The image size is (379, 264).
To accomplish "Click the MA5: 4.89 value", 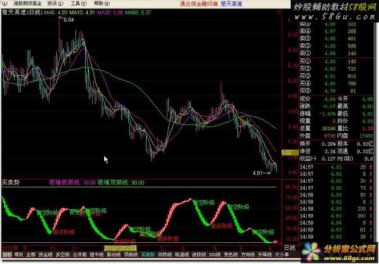I will click(x=56, y=12).
